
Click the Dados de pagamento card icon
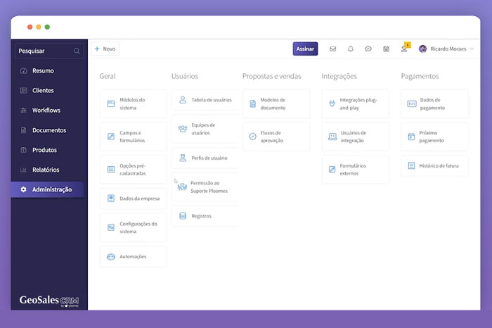click(x=412, y=103)
